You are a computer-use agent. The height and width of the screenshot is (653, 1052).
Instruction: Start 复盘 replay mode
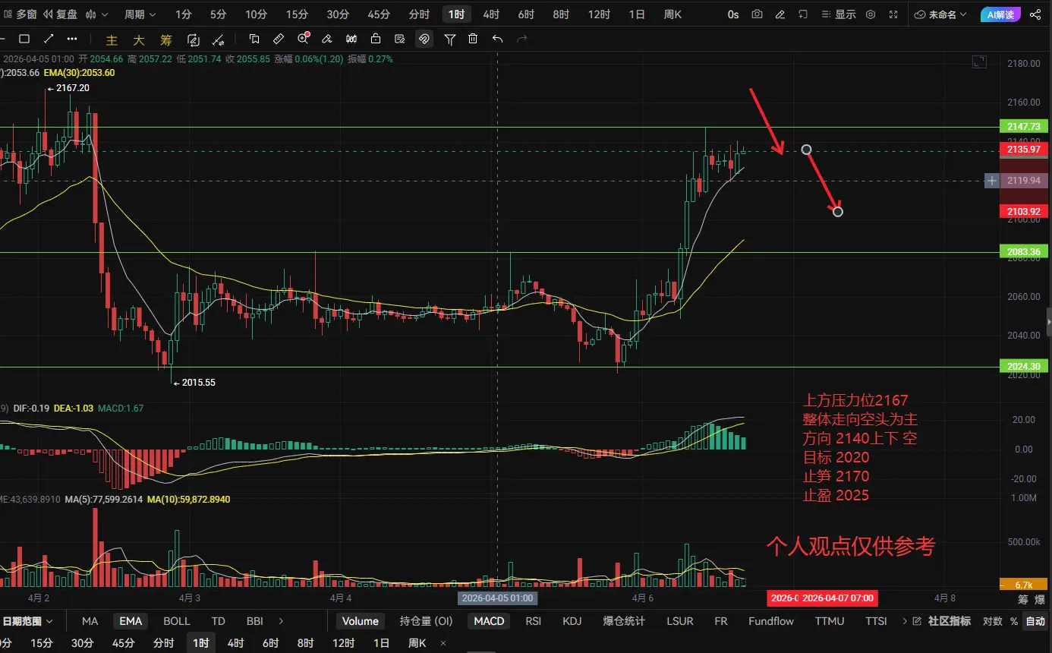coord(60,14)
